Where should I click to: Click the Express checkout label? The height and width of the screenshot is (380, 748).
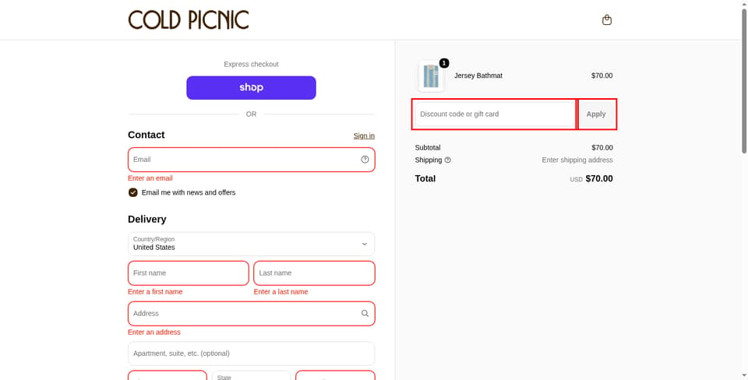[252, 65]
